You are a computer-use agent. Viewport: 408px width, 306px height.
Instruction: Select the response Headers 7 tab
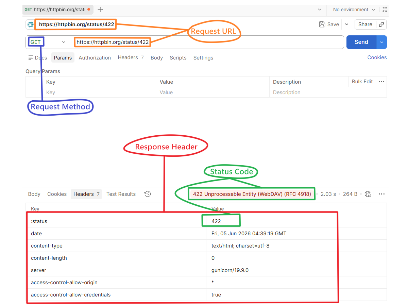pos(86,194)
